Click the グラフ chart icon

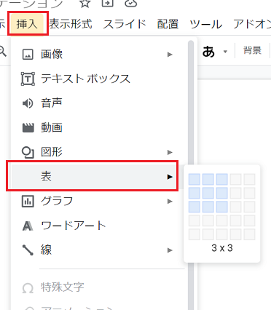pyautogui.click(x=28, y=202)
